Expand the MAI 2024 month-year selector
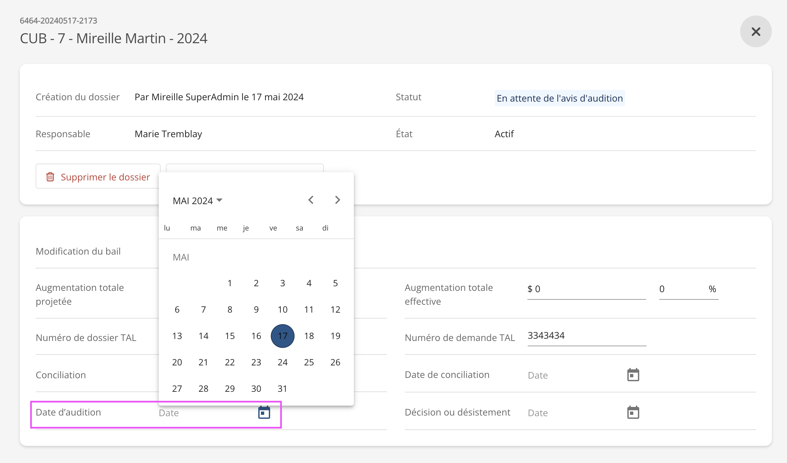Viewport: 787px width, 463px height. click(x=198, y=201)
